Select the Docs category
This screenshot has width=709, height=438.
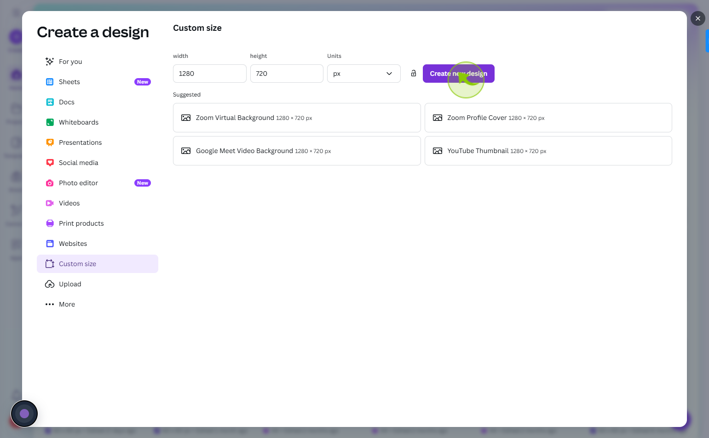tap(98, 102)
